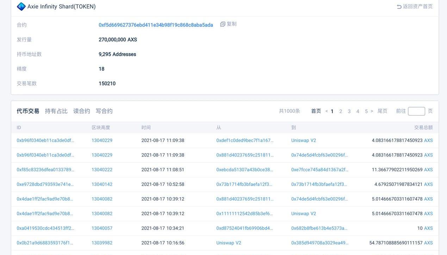Open block height 13040222 link
The width and height of the screenshot is (447, 255).
pos(102,170)
